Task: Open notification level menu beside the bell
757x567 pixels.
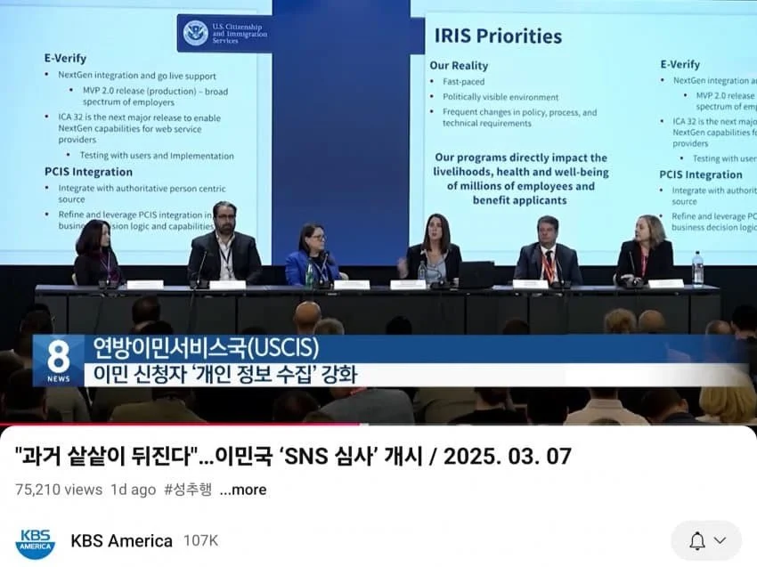Action: coord(718,540)
